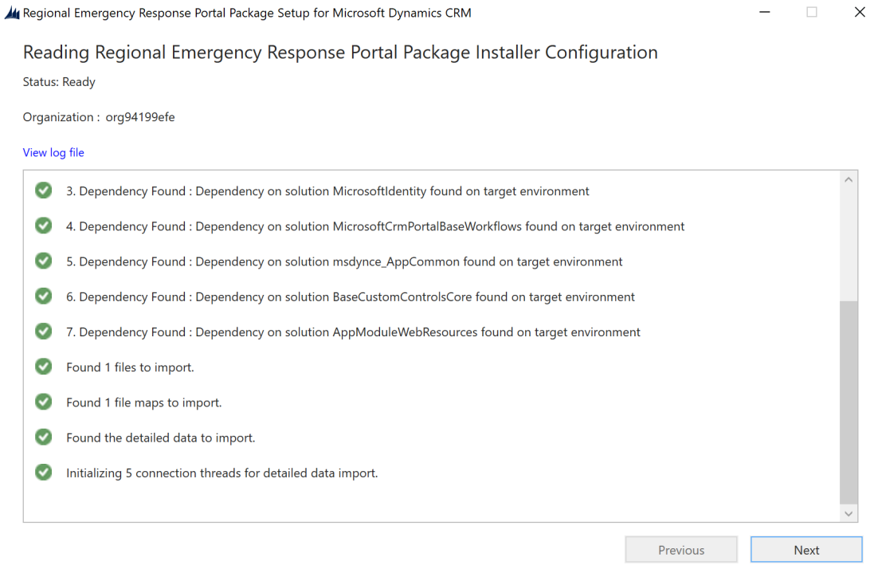
Task: Click checkmark beside 'Found 1 file maps'
Action: point(44,402)
